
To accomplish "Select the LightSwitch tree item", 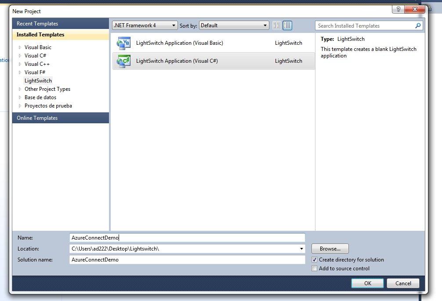I will 38,81.
